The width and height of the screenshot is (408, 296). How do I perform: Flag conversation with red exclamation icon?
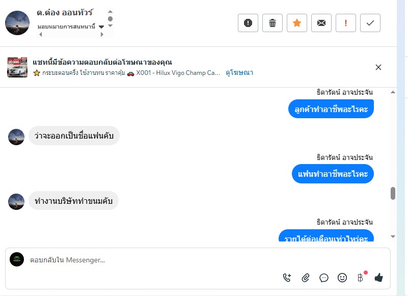346,23
